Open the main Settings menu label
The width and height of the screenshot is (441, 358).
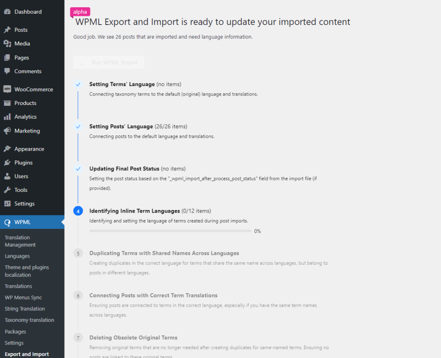click(x=25, y=204)
